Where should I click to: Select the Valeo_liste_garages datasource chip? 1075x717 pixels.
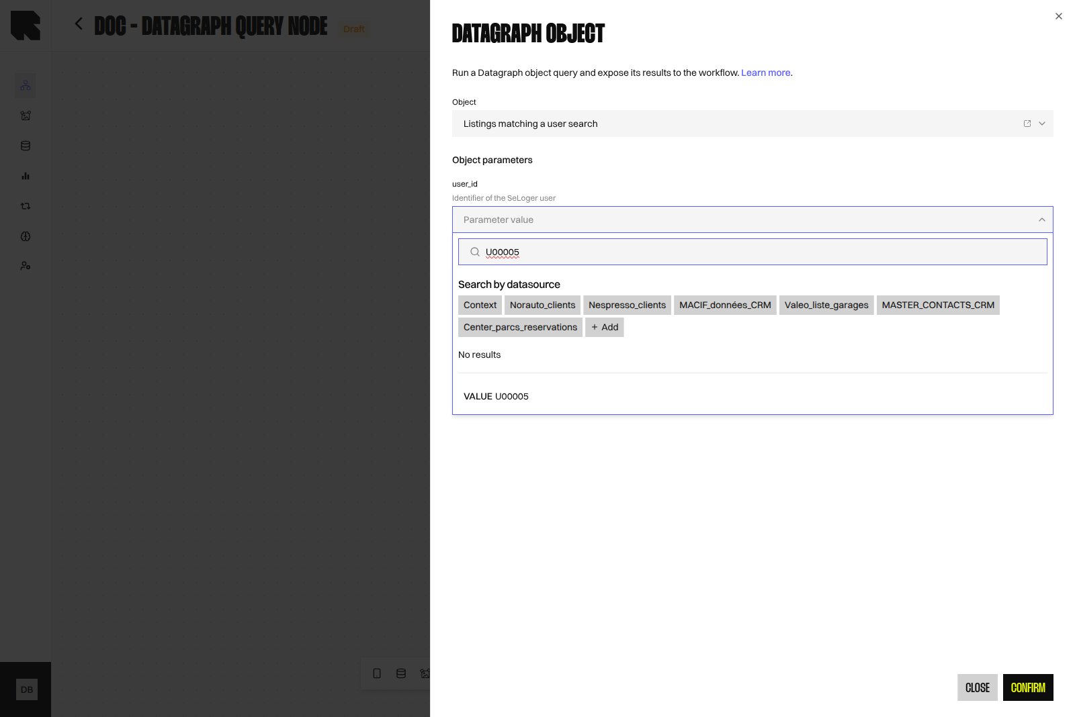[x=826, y=305]
